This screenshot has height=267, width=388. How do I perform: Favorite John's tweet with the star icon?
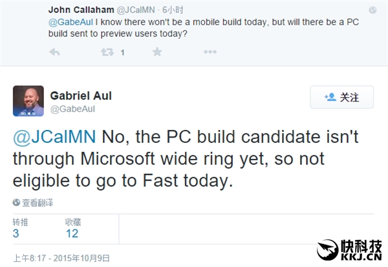[157, 52]
